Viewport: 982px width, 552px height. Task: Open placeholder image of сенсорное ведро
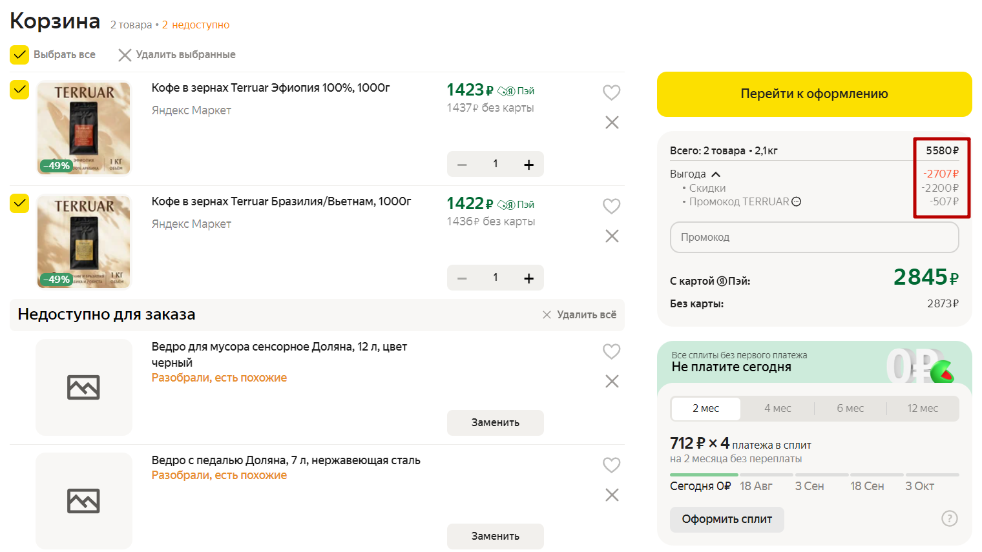pyautogui.click(x=84, y=387)
